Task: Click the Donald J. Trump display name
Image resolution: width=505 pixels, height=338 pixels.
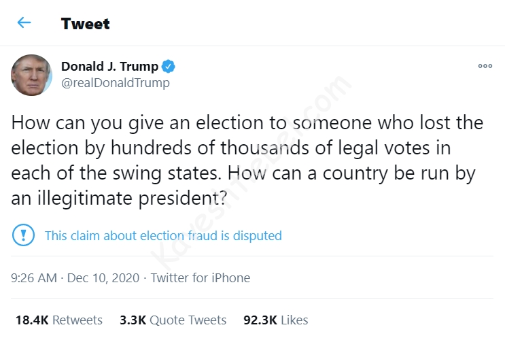Action: coord(109,67)
